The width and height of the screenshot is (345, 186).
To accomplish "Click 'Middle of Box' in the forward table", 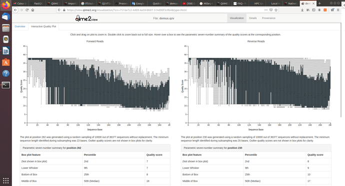I will point(29,181).
